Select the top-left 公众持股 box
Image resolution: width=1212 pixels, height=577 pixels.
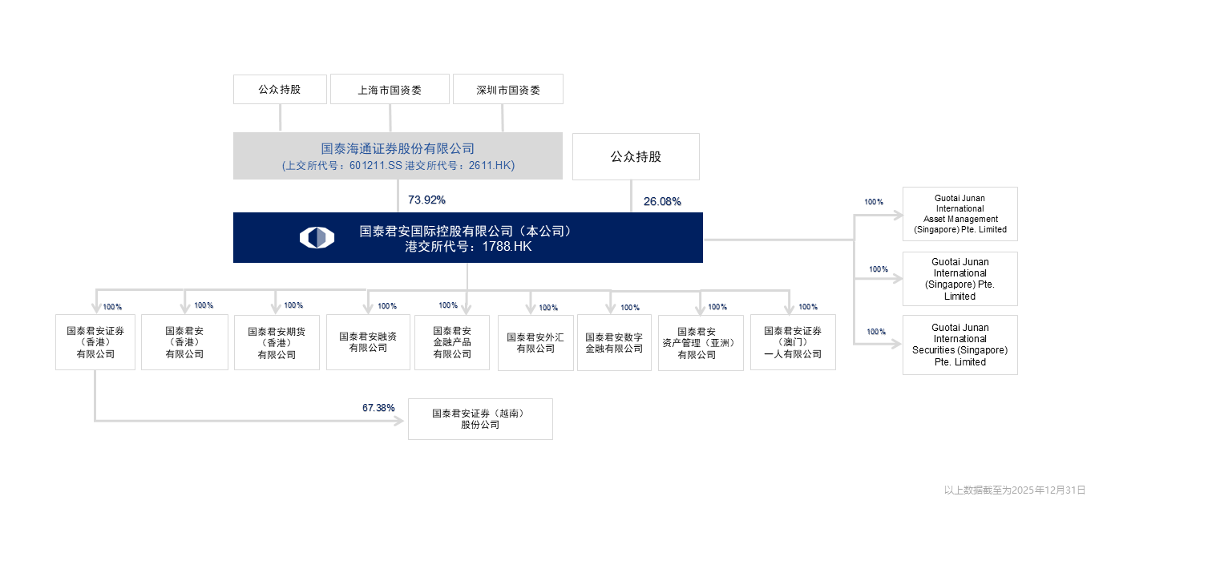280,89
